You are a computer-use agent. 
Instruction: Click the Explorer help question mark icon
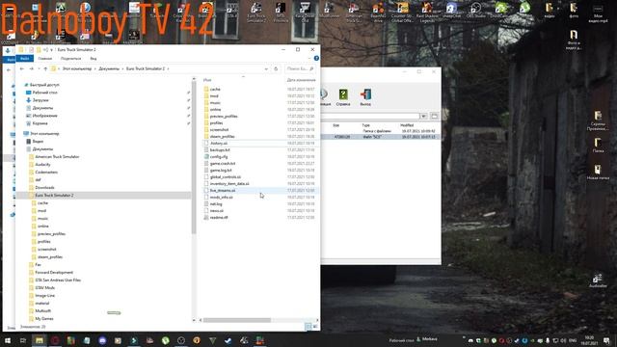(316, 58)
